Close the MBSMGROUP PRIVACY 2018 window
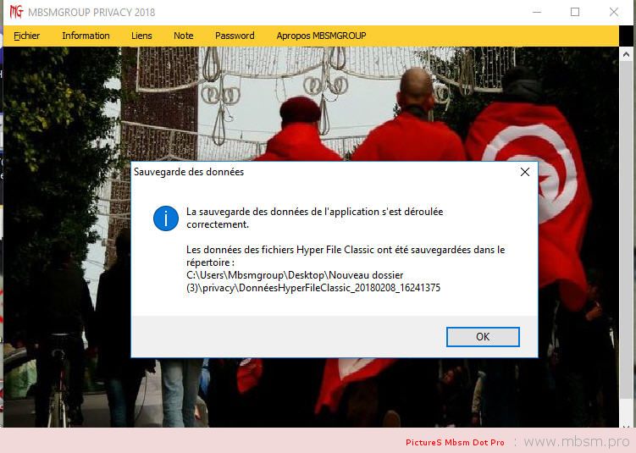The image size is (636, 453). [614, 12]
